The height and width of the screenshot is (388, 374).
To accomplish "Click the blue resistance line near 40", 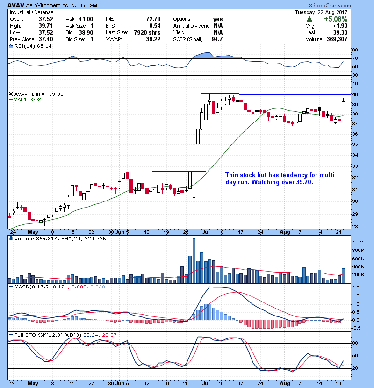I will (x=276, y=94).
